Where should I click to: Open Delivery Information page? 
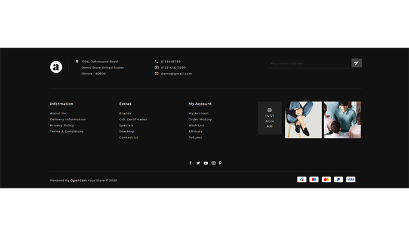68,119
